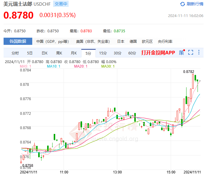Click the 13:00 time axis label
Image resolution: width=205 pixels, height=174 pixels.
(117, 172)
